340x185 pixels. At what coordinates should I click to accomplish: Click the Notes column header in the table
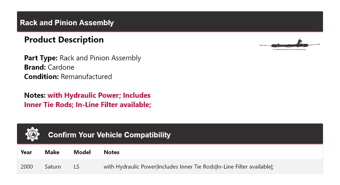coord(112,152)
